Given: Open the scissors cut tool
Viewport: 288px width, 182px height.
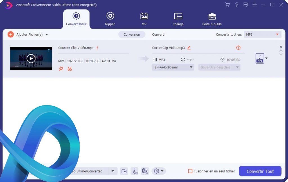Looking at the screenshot, I should [x=70, y=69].
